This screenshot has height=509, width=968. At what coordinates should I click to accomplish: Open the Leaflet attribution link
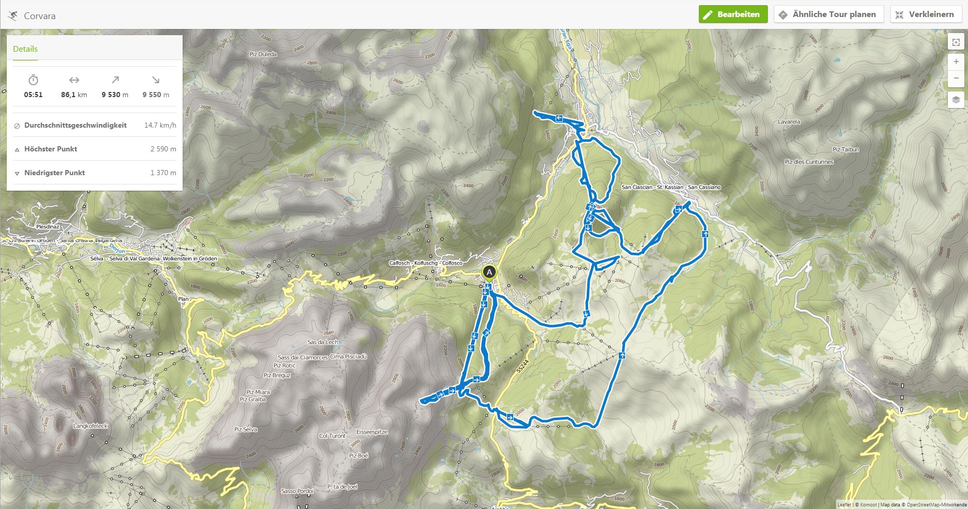tap(844, 505)
